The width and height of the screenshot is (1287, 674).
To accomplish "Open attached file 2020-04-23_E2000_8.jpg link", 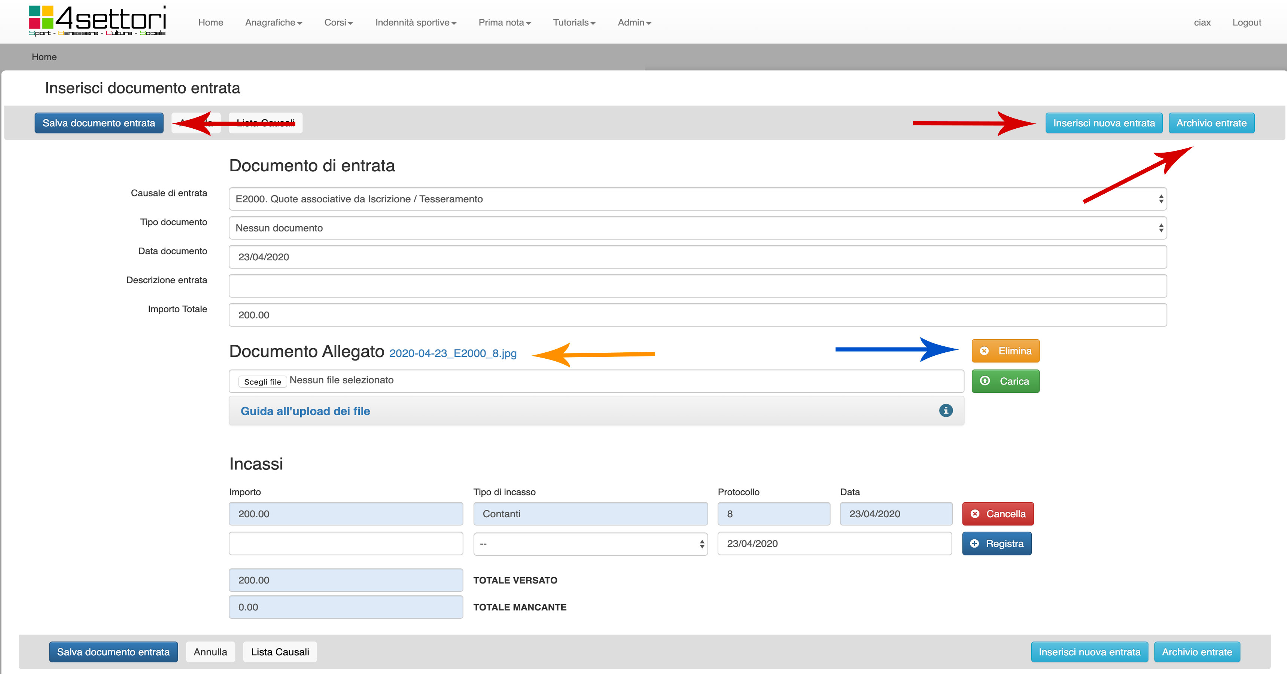I will [453, 353].
